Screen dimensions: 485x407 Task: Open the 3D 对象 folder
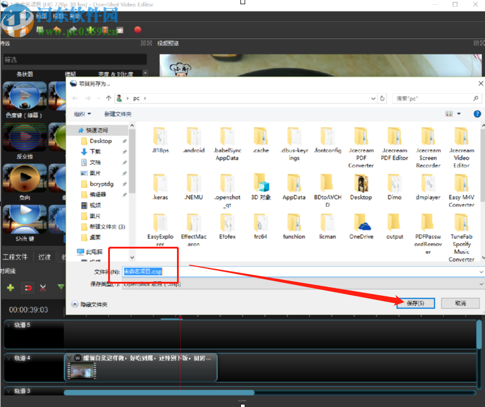[260, 187]
